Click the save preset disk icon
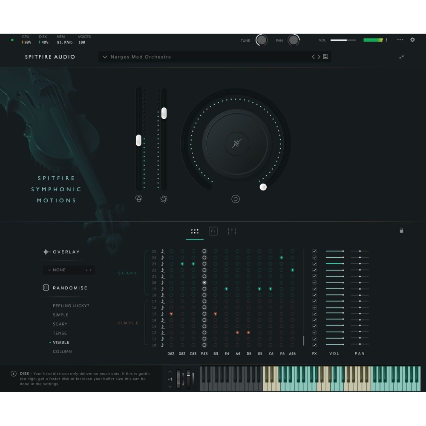The image size is (426, 426). [325, 57]
